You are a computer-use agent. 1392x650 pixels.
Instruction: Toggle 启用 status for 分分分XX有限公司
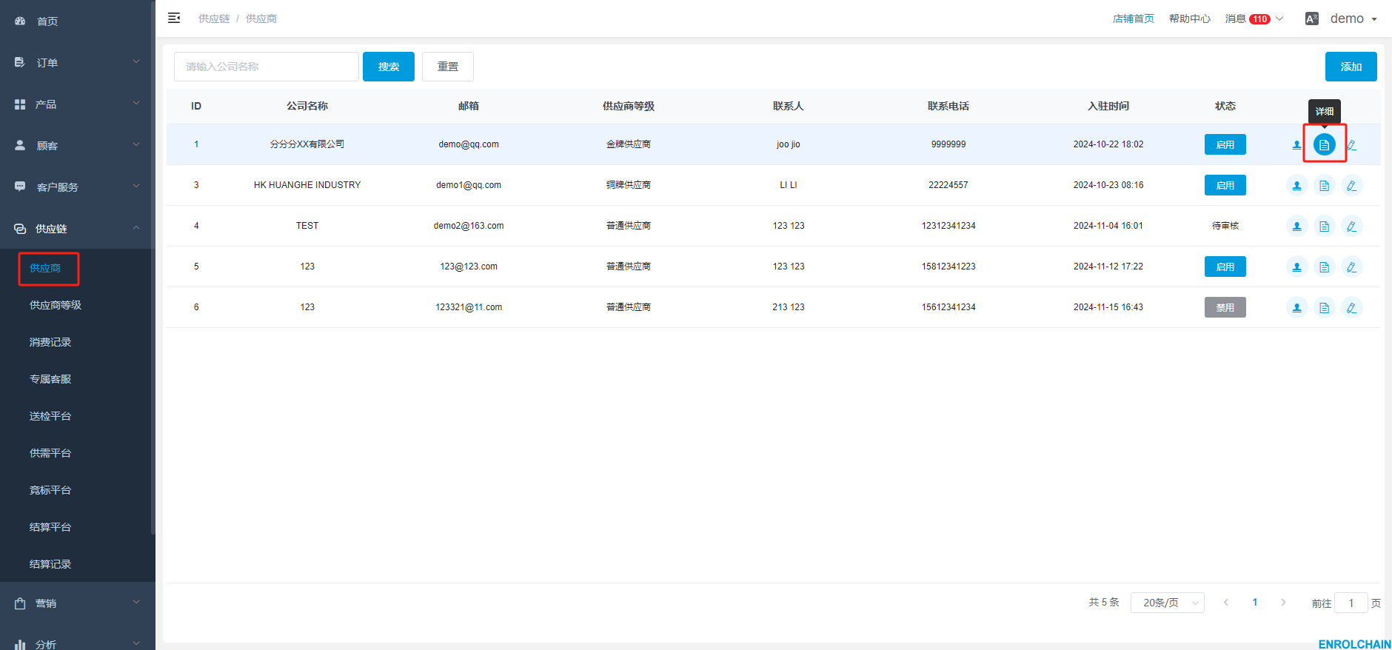[x=1225, y=144]
